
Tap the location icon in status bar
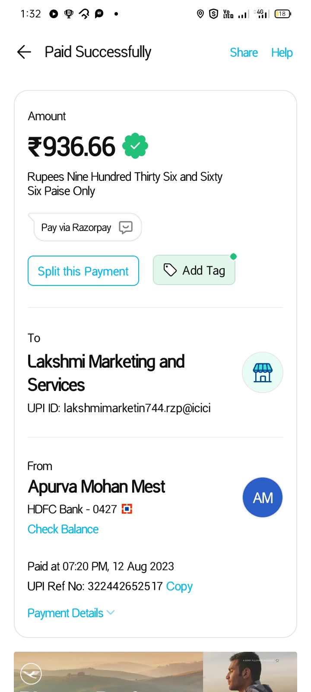[200, 14]
